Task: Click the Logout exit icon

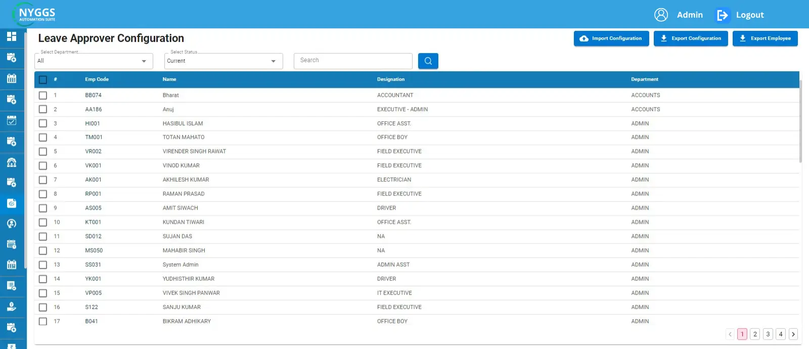Action: pos(722,15)
